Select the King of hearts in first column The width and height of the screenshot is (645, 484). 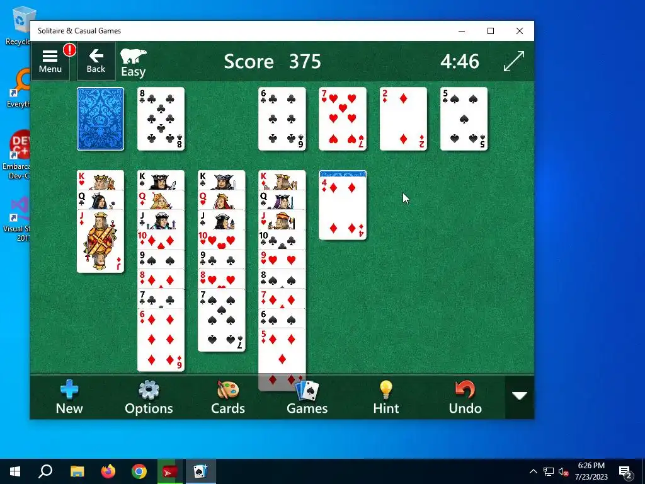pyautogui.click(x=100, y=180)
